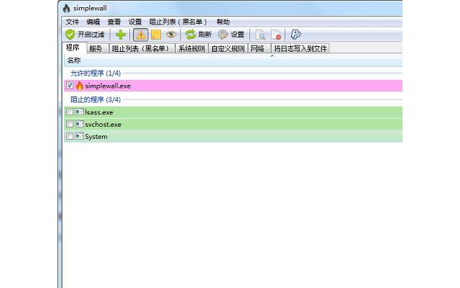Click the simplewall flame icon in title bar
460x288 pixels.
67,8
